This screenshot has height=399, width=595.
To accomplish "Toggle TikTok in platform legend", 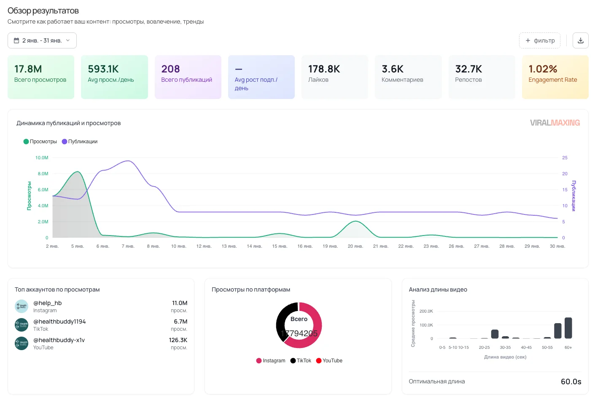I will click(301, 361).
